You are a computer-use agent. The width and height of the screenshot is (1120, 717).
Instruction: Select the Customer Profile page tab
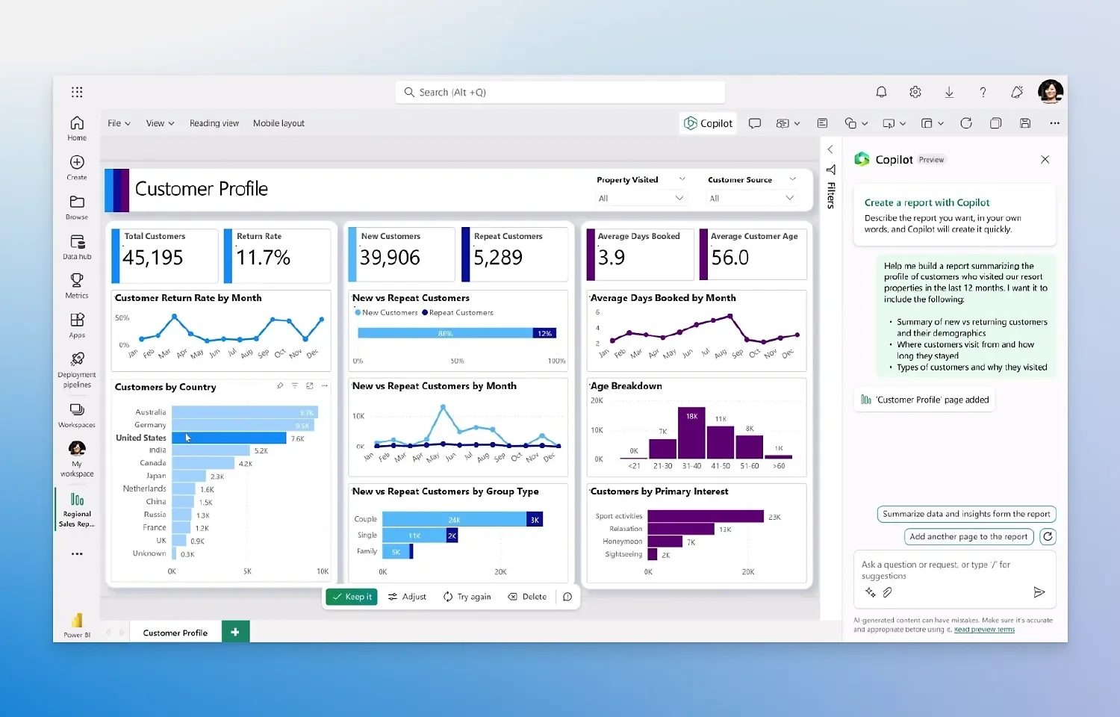pyautogui.click(x=175, y=633)
